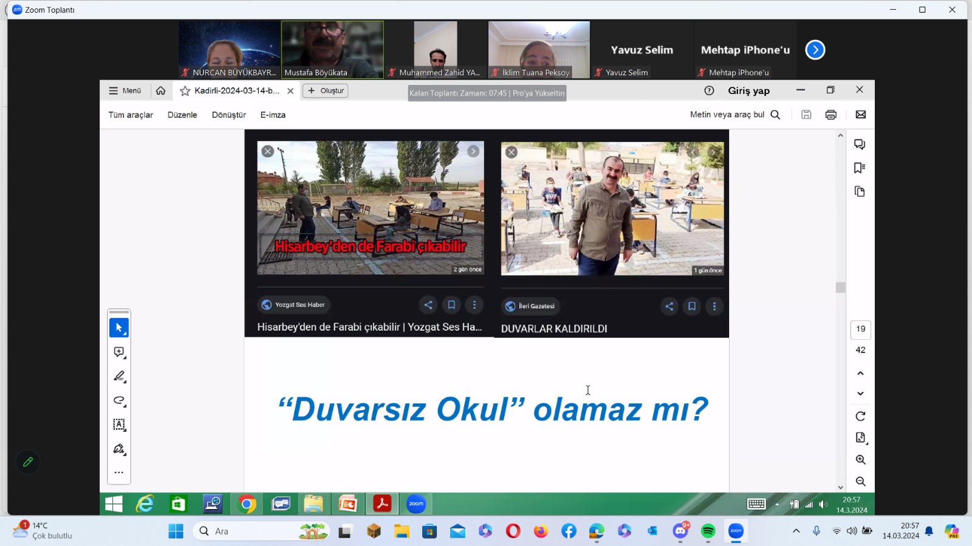The width and height of the screenshot is (972, 546).
Task: Click the add comment tool
Action: pos(119,352)
